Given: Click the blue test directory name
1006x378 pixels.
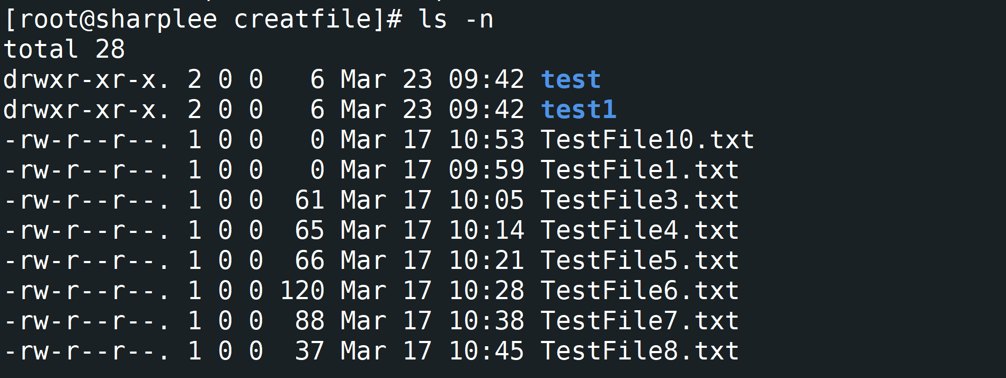Looking at the screenshot, I should (571, 80).
